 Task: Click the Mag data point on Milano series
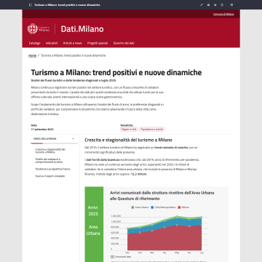177,226
